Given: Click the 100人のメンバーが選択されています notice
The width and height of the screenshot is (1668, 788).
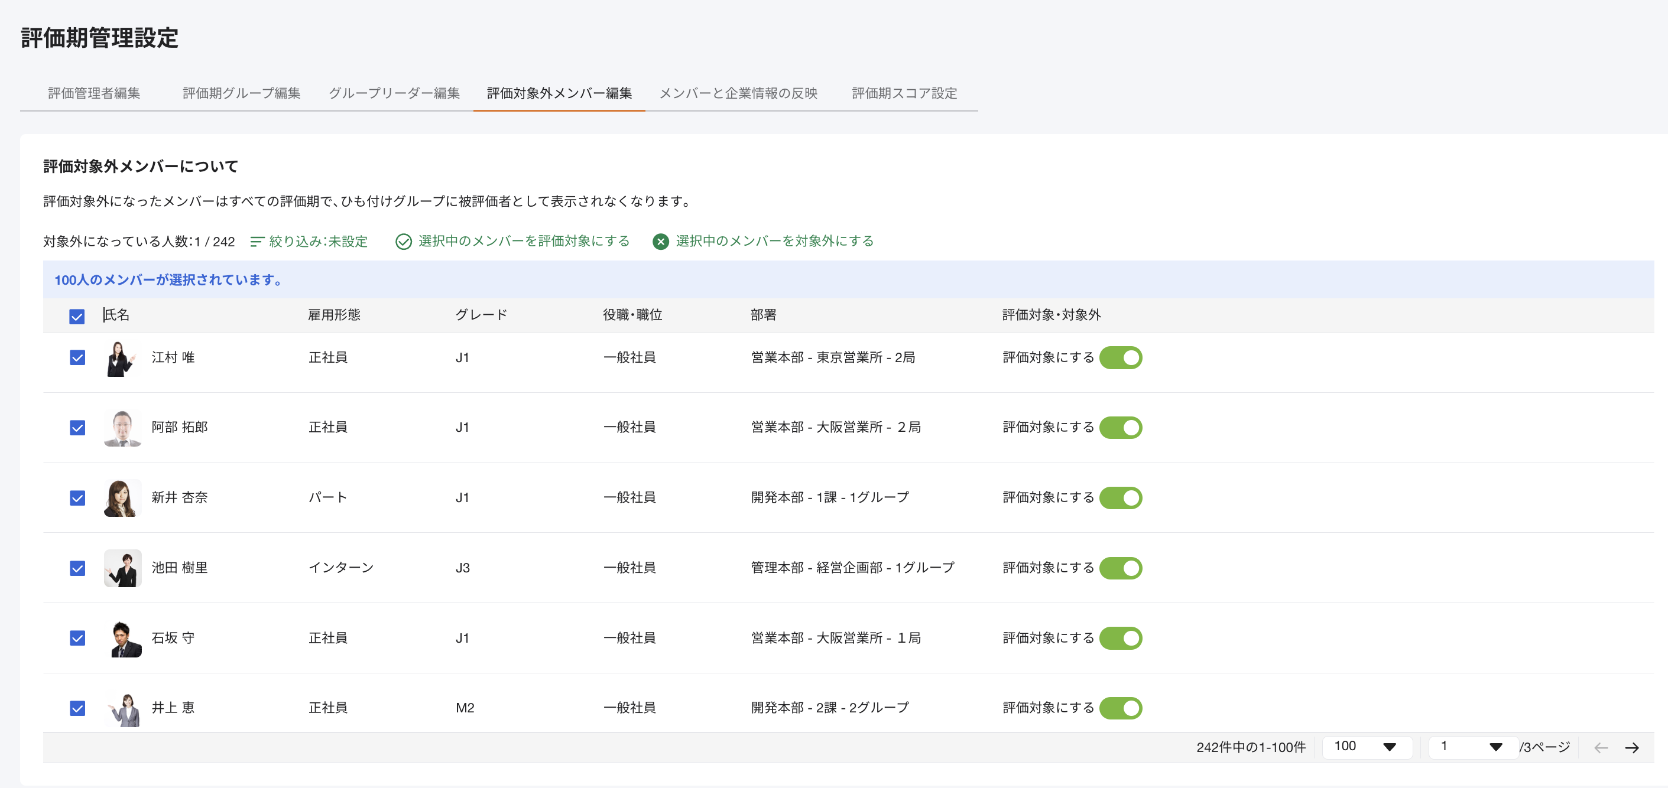Looking at the screenshot, I should (x=168, y=280).
